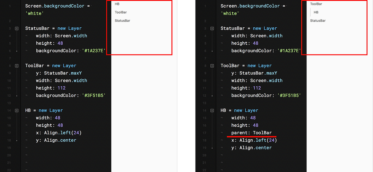Click 'x: Align.left(24)' on line 18 of right editor
This screenshot has width=373, height=172.
point(254,140)
